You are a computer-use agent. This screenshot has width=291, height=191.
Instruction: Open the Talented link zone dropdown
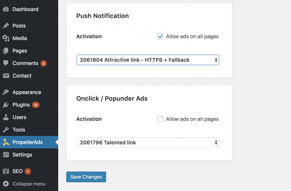coord(148,142)
